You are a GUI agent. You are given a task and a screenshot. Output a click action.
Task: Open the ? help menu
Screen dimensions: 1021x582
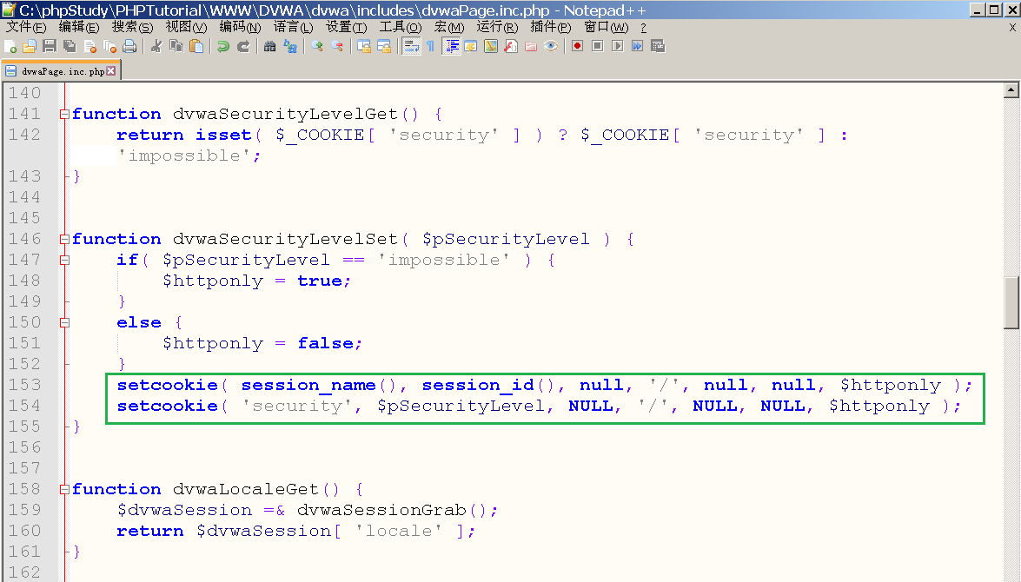pyautogui.click(x=643, y=27)
